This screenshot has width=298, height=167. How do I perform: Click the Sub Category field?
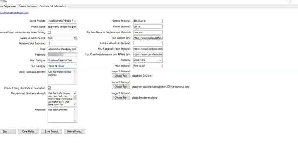62,66
